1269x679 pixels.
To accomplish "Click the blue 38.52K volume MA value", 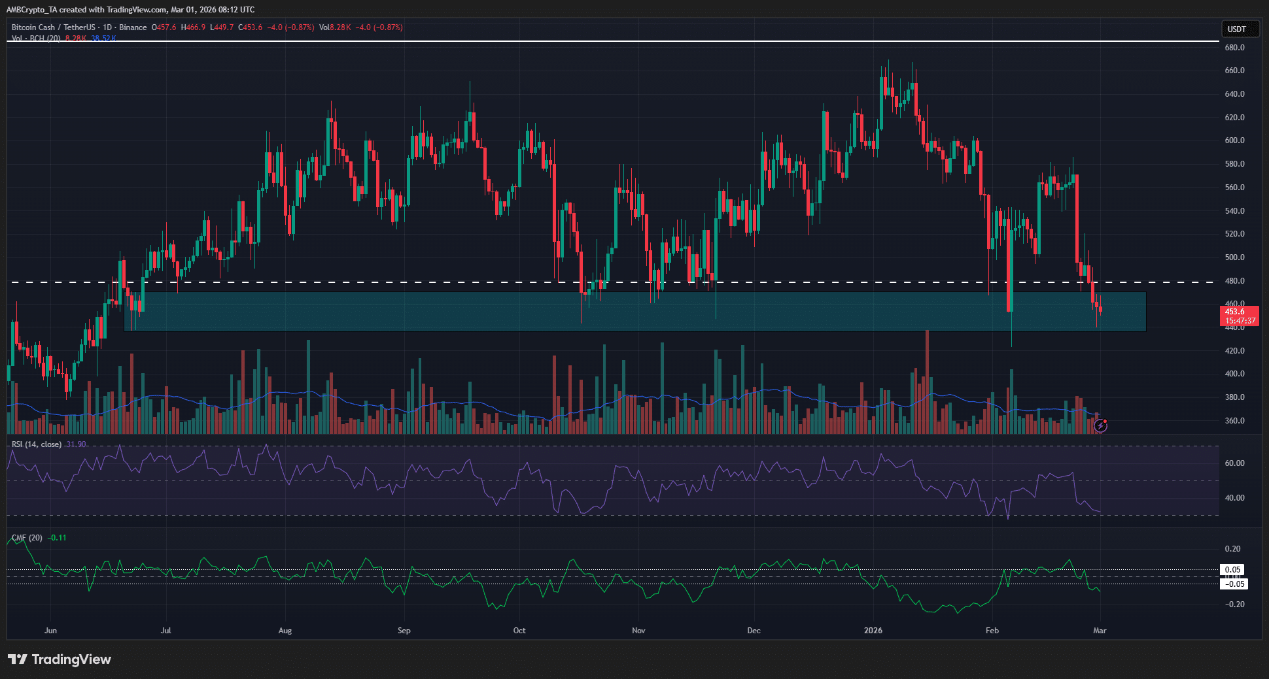I will click(103, 39).
